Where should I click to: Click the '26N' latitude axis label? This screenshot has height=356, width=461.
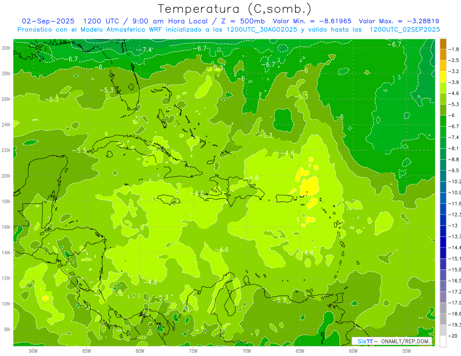[7, 99]
